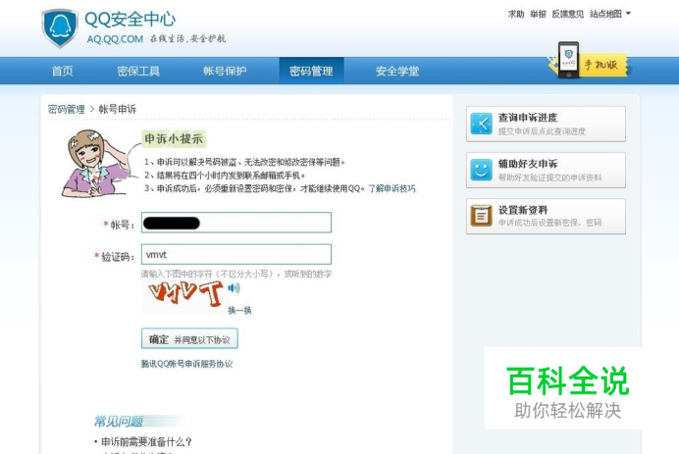Image resolution: width=679 pixels, height=454 pixels.
Task: Click the 求助 link at top
Action: (516, 15)
